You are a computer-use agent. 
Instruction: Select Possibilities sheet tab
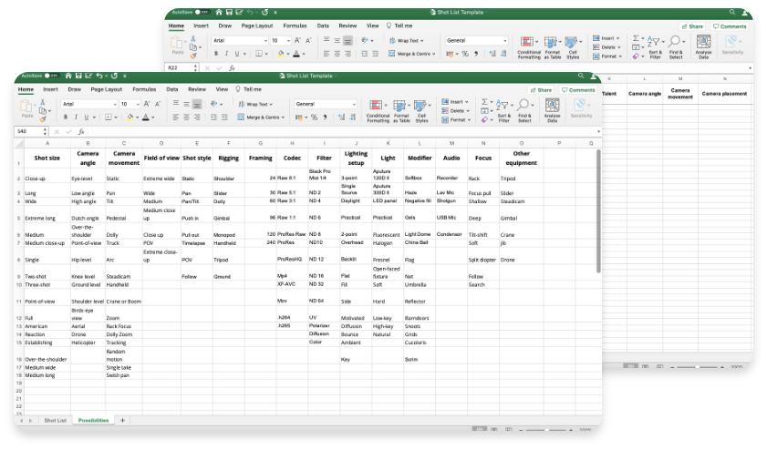93,420
